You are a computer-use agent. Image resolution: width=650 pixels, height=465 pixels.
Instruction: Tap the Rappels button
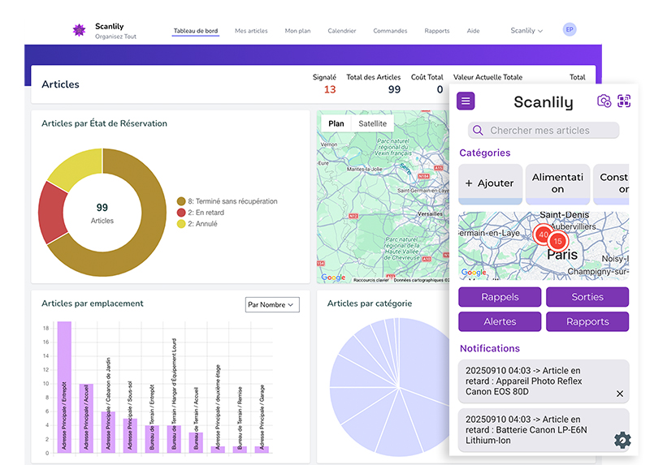tap(500, 297)
